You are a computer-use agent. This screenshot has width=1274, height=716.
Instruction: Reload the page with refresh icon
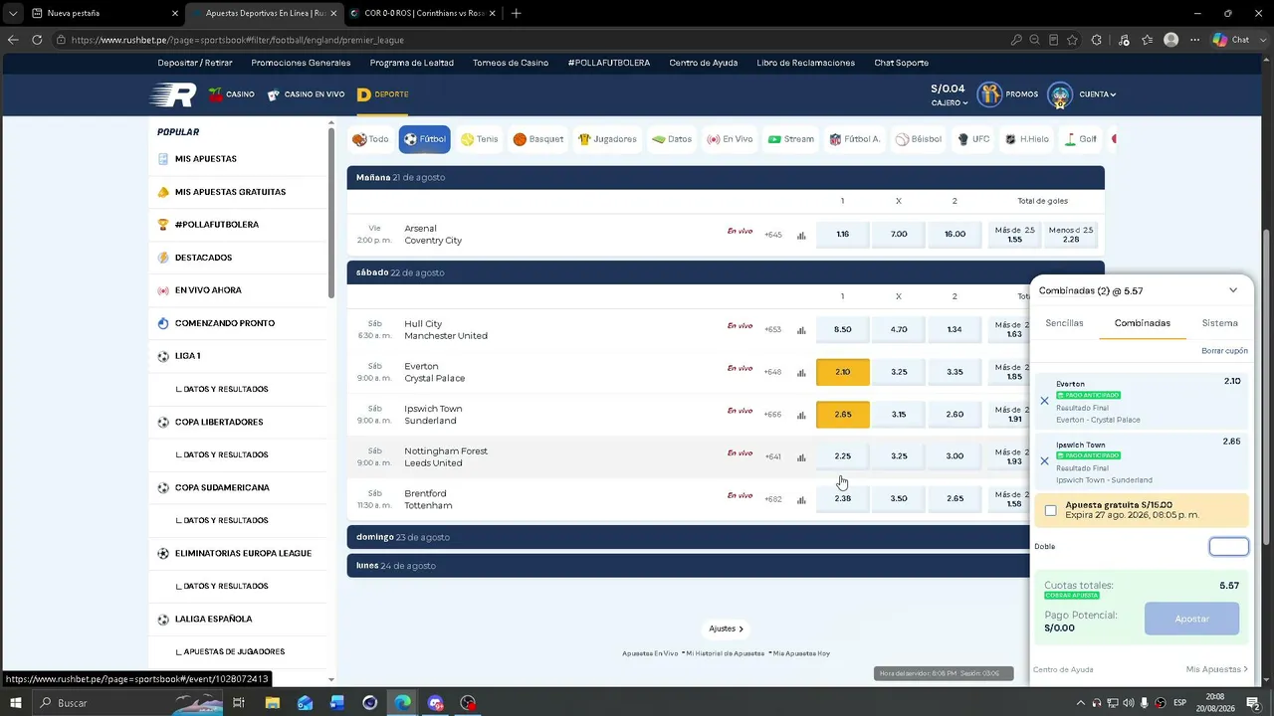click(x=37, y=40)
